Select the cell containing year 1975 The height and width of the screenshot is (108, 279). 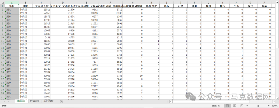[12, 37]
